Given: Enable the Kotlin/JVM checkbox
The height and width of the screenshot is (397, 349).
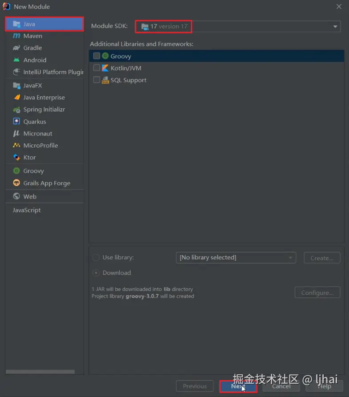Looking at the screenshot, I should [x=96, y=67].
